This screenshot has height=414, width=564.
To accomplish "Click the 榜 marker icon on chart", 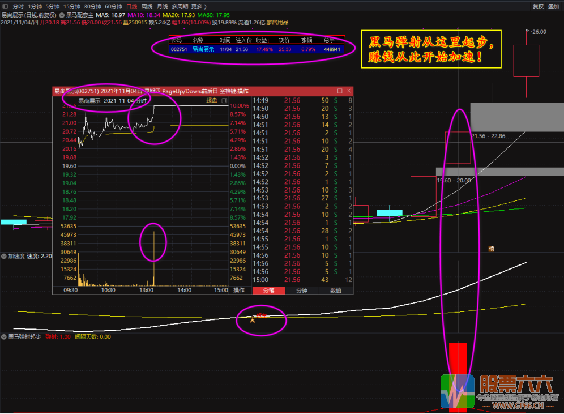I will pos(492,249).
